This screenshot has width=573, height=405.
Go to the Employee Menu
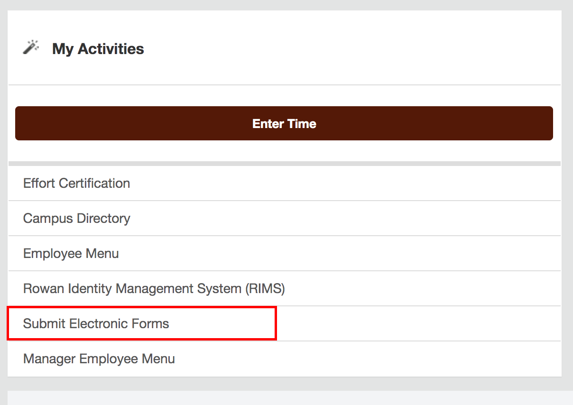pyautogui.click(x=71, y=253)
